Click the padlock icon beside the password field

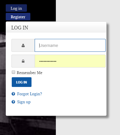[x=23, y=61]
